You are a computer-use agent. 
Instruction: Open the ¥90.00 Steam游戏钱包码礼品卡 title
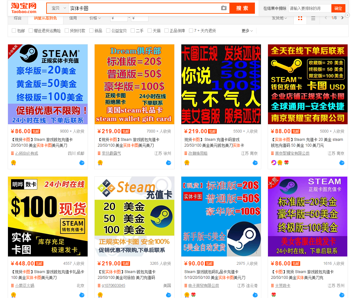pyautogui.click(x=215, y=274)
